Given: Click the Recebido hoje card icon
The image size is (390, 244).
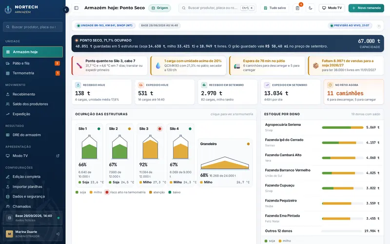Looking at the screenshot, I should pos(78,85).
